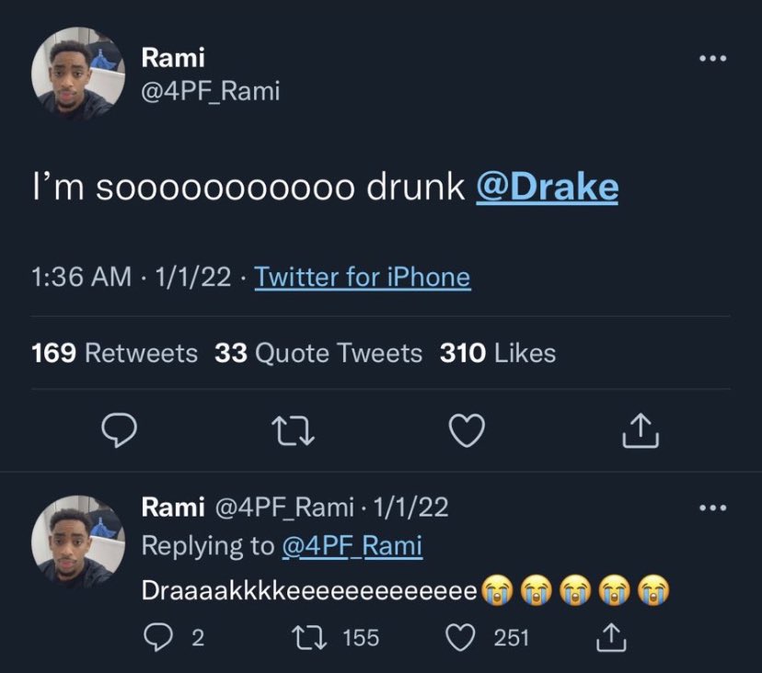Tap reply icon under the main tweet
The height and width of the screenshot is (673, 762).
[x=119, y=430]
